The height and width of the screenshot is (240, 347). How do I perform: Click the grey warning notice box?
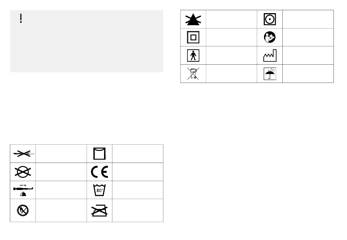point(87,41)
